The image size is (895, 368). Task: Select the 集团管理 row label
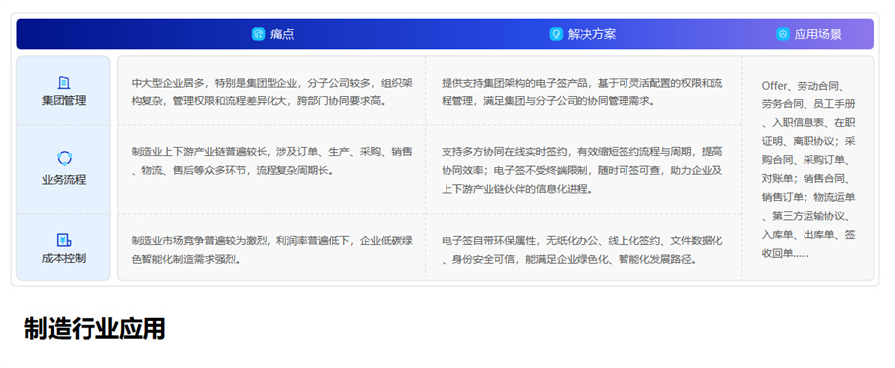[x=64, y=101]
